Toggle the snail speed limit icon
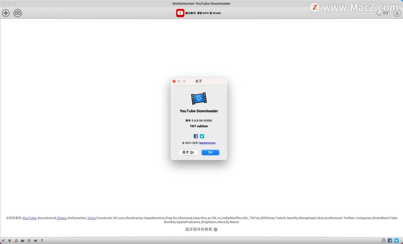 pyautogui.click(x=23, y=241)
